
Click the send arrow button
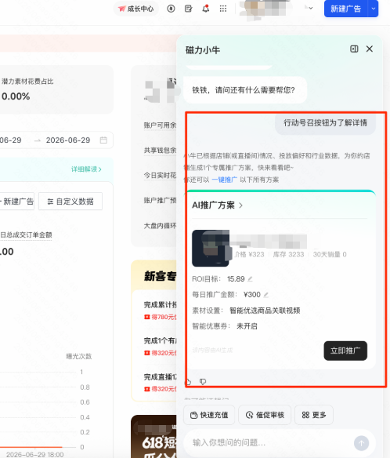361,443
